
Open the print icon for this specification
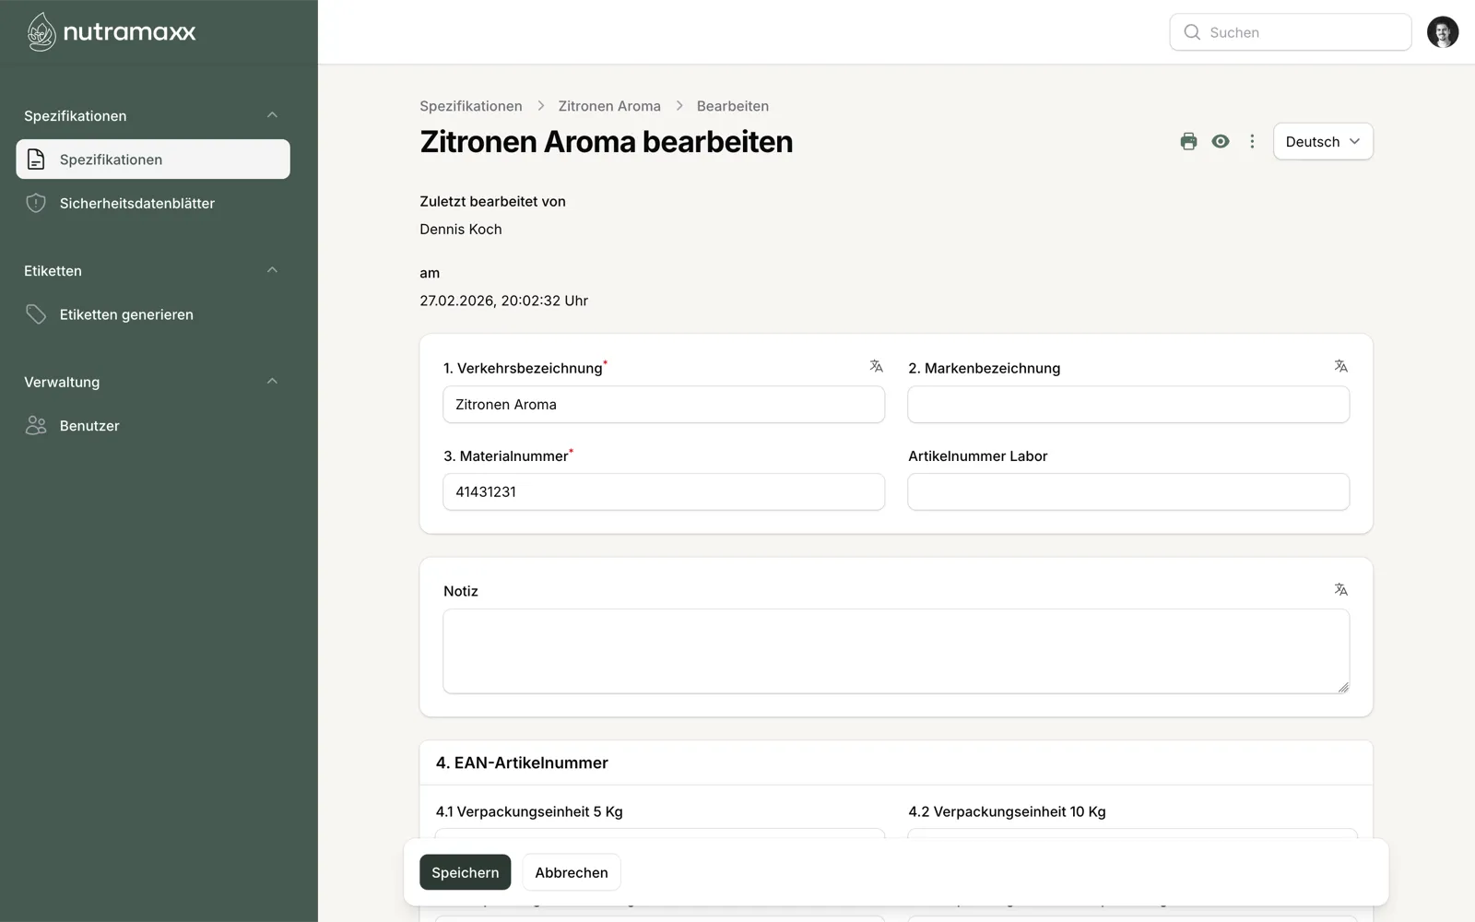click(x=1188, y=141)
